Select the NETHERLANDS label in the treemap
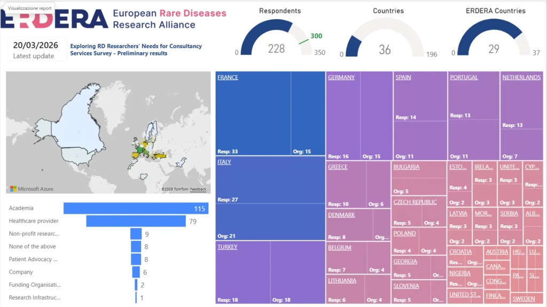The height and width of the screenshot is (307, 547). point(521,77)
